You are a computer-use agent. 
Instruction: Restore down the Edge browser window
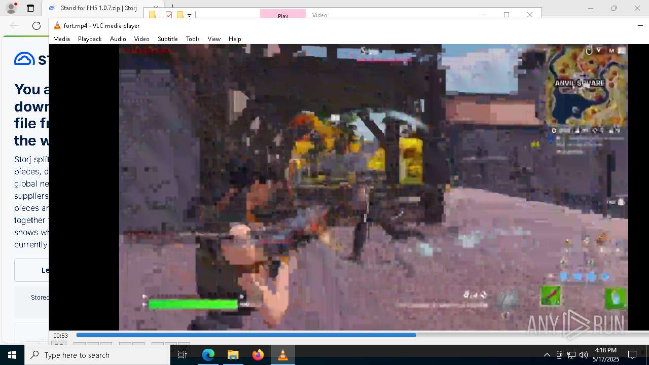614,8
